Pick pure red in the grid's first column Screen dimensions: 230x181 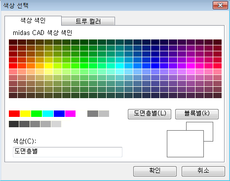[x=13, y=66]
